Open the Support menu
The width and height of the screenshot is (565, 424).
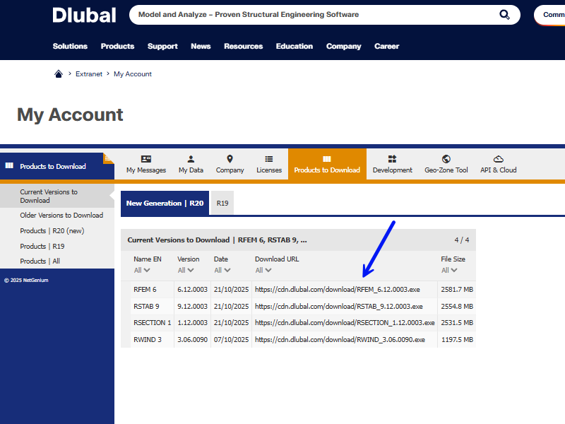(162, 46)
